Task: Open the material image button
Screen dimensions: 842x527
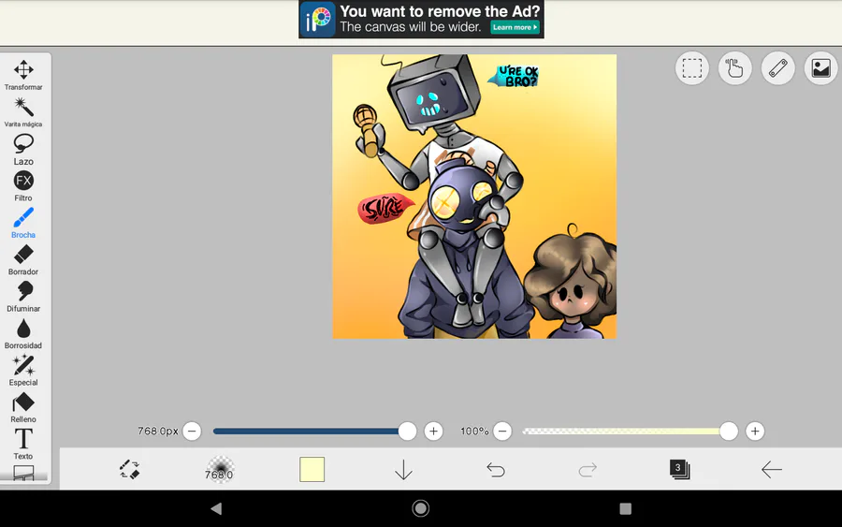Action: pos(821,68)
